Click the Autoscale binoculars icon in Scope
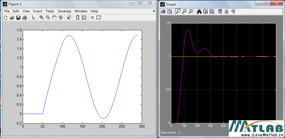285x138 pixels. 199,11
